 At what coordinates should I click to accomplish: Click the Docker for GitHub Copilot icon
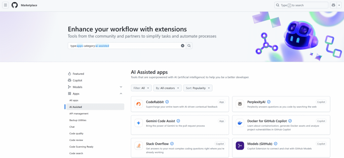240,123
